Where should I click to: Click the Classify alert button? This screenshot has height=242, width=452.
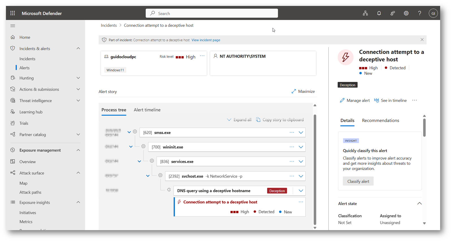click(x=358, y=181)
